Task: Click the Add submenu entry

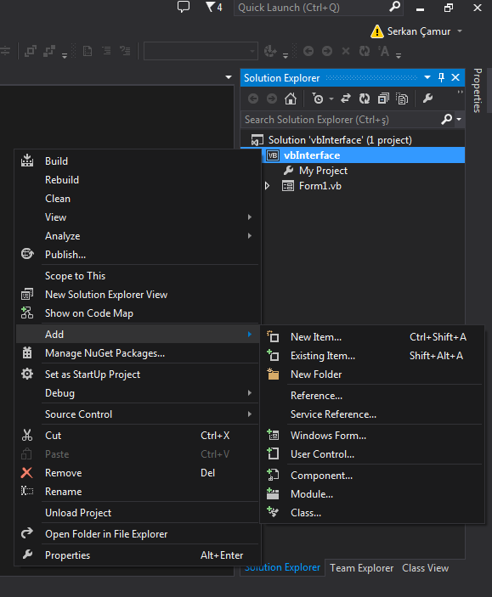Action: click(138, 335)
